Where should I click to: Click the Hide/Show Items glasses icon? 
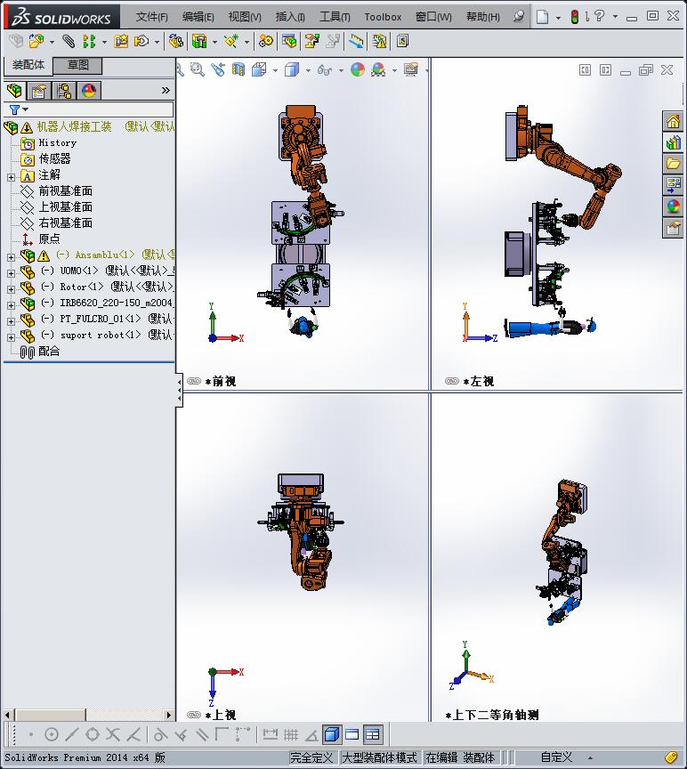pos(325,69)
